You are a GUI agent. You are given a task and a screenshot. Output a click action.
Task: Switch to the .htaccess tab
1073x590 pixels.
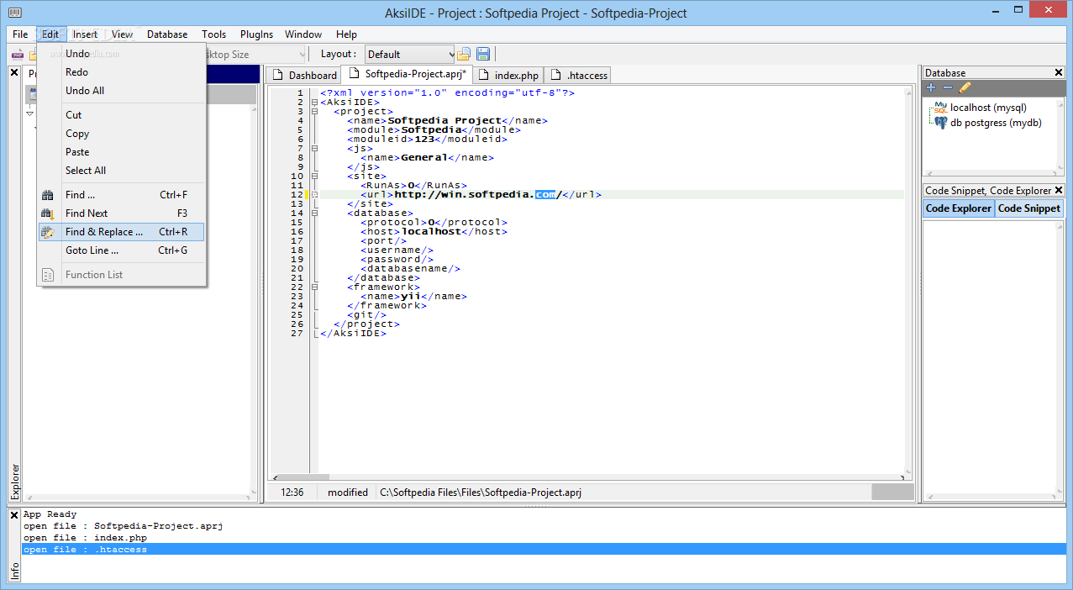(x=577, y=76)
